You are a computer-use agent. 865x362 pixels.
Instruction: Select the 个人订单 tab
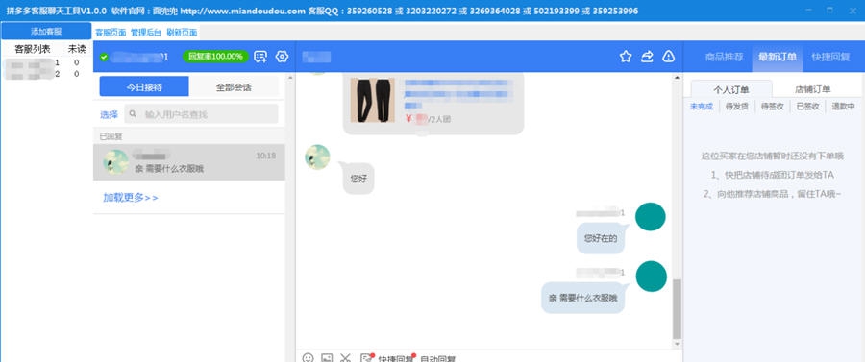click(x=731, y=89)
